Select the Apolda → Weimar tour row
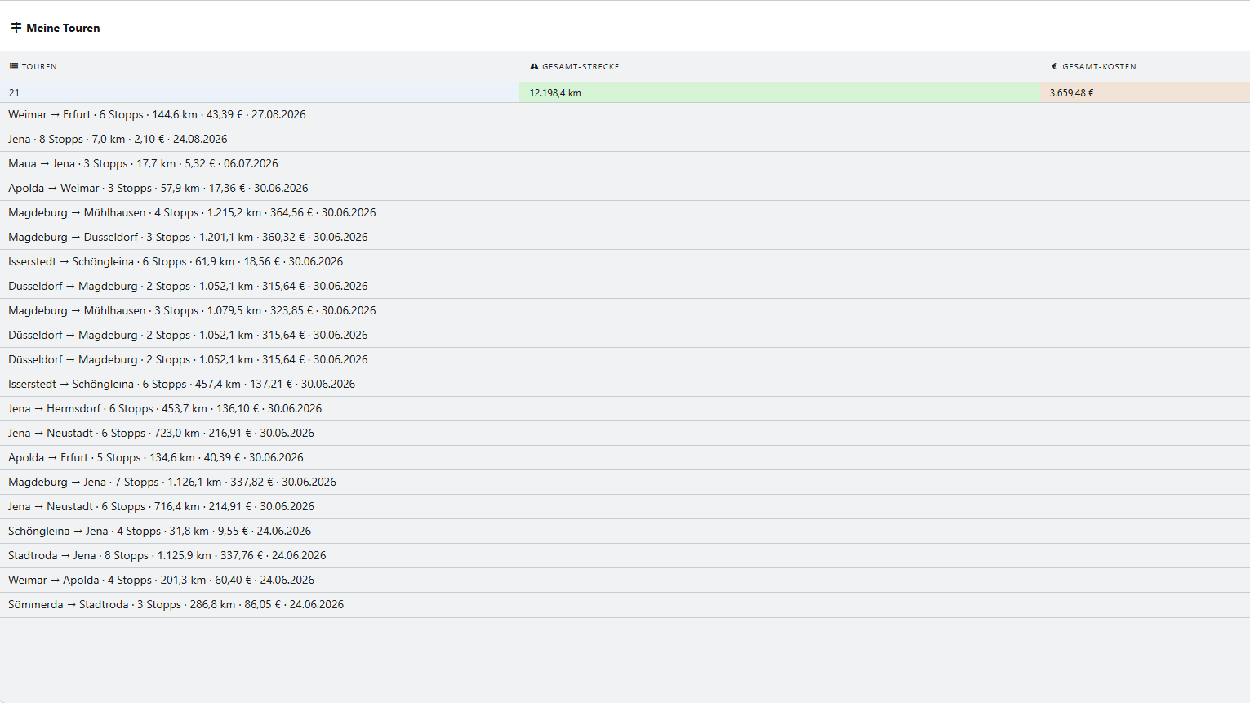This screenshot has height=703, width=1250. (625, 189)
